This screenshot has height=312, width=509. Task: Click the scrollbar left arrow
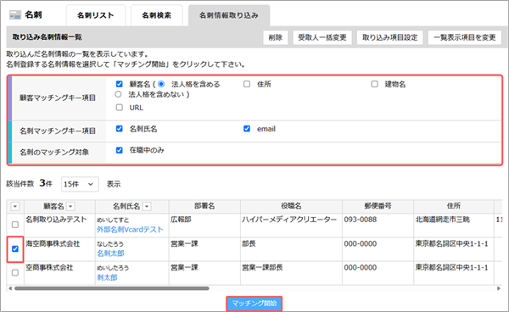coord(10,288)
